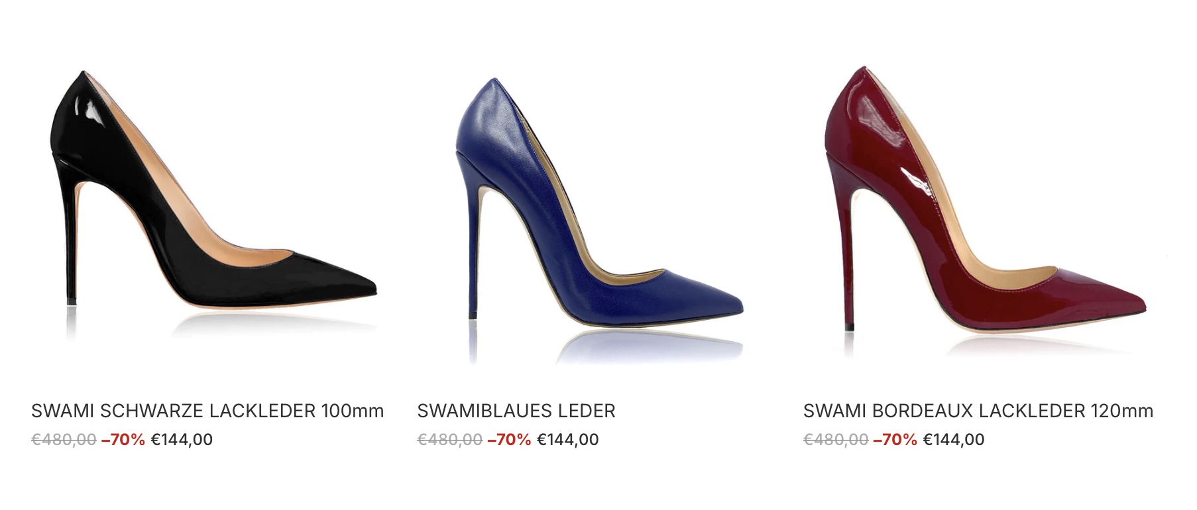Click SWAMI BORDEAUX LACKLEDER 120mm title
The image size is (1197, 510).
point(978,411)
